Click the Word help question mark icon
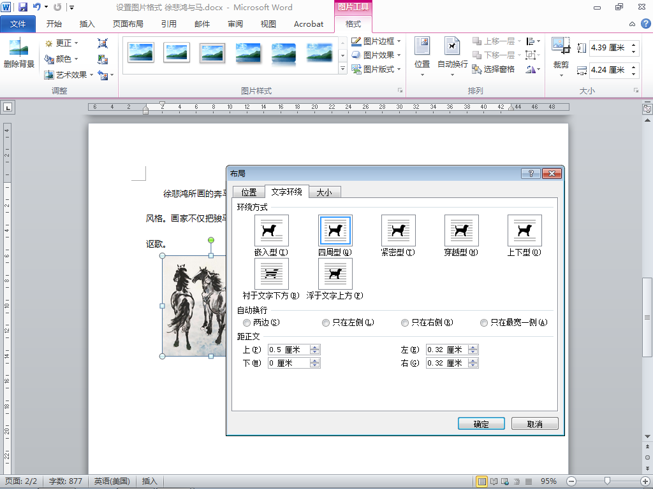Image resolution: width=653 pixels, height=489 pixels. point(645,24)
